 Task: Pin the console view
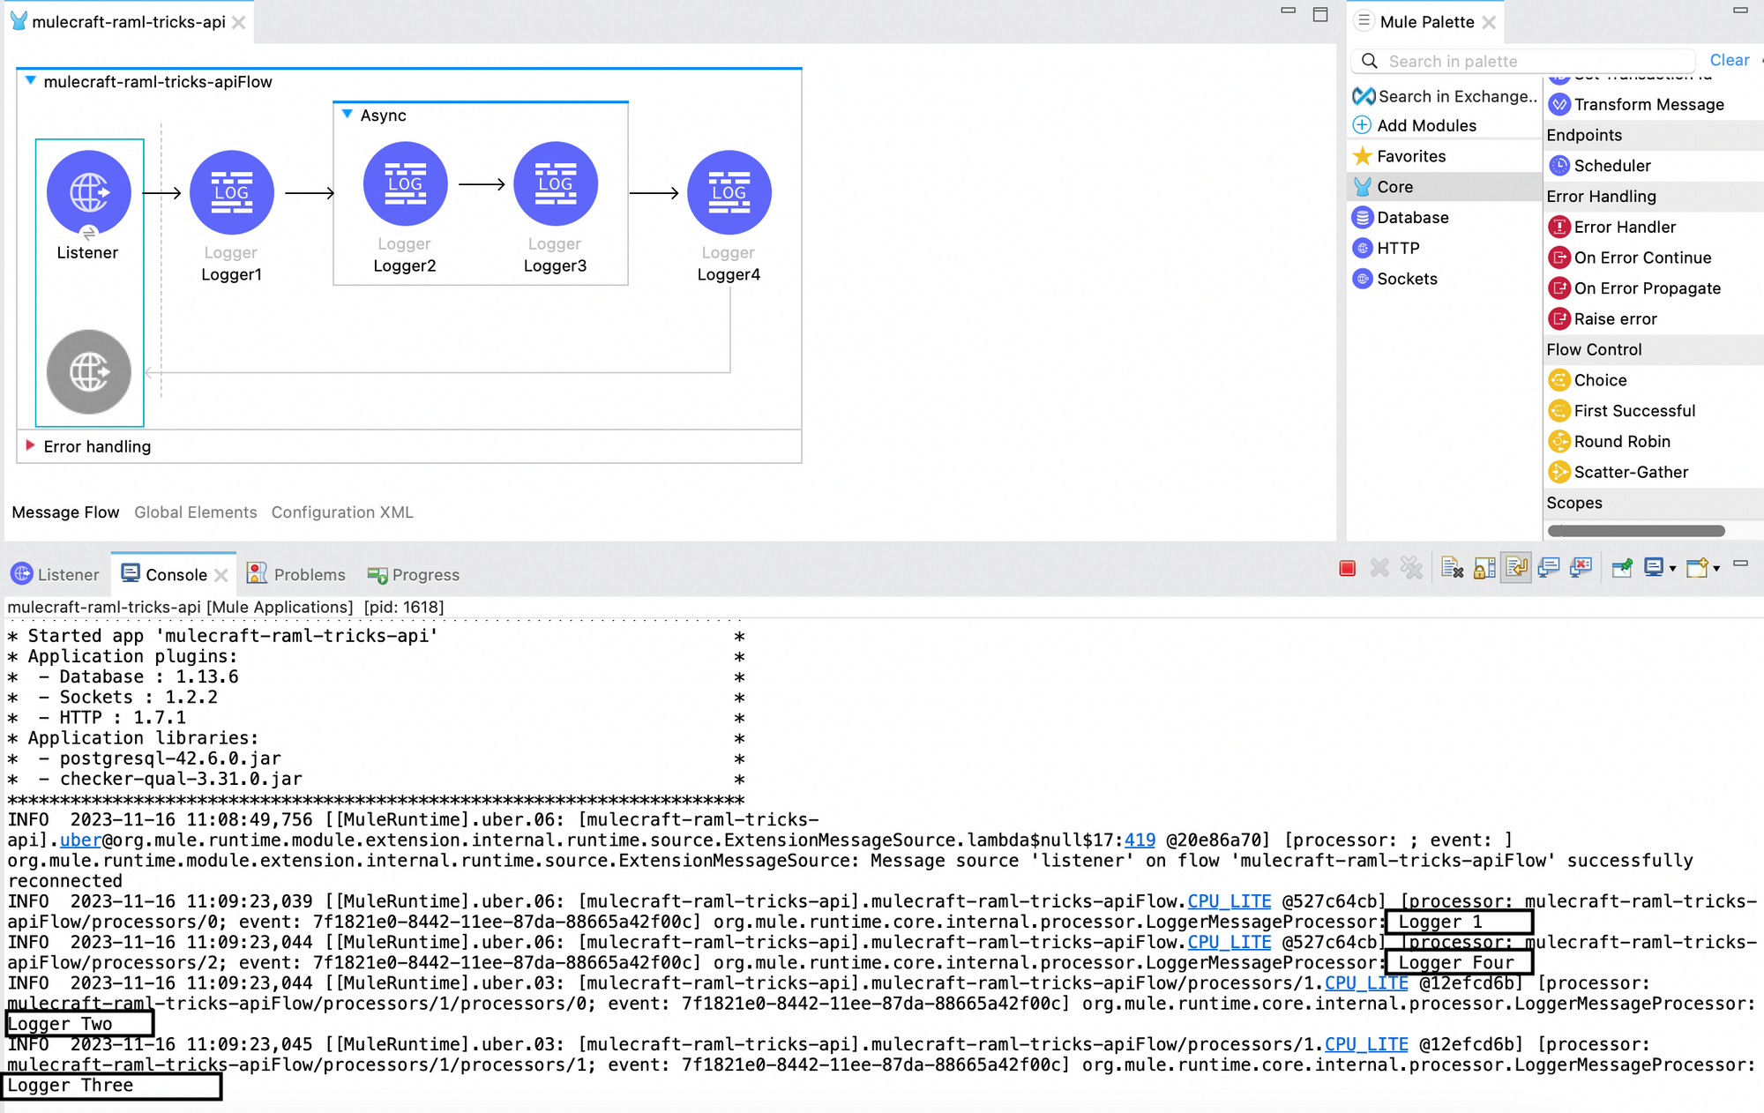(x=1621, y=569)
